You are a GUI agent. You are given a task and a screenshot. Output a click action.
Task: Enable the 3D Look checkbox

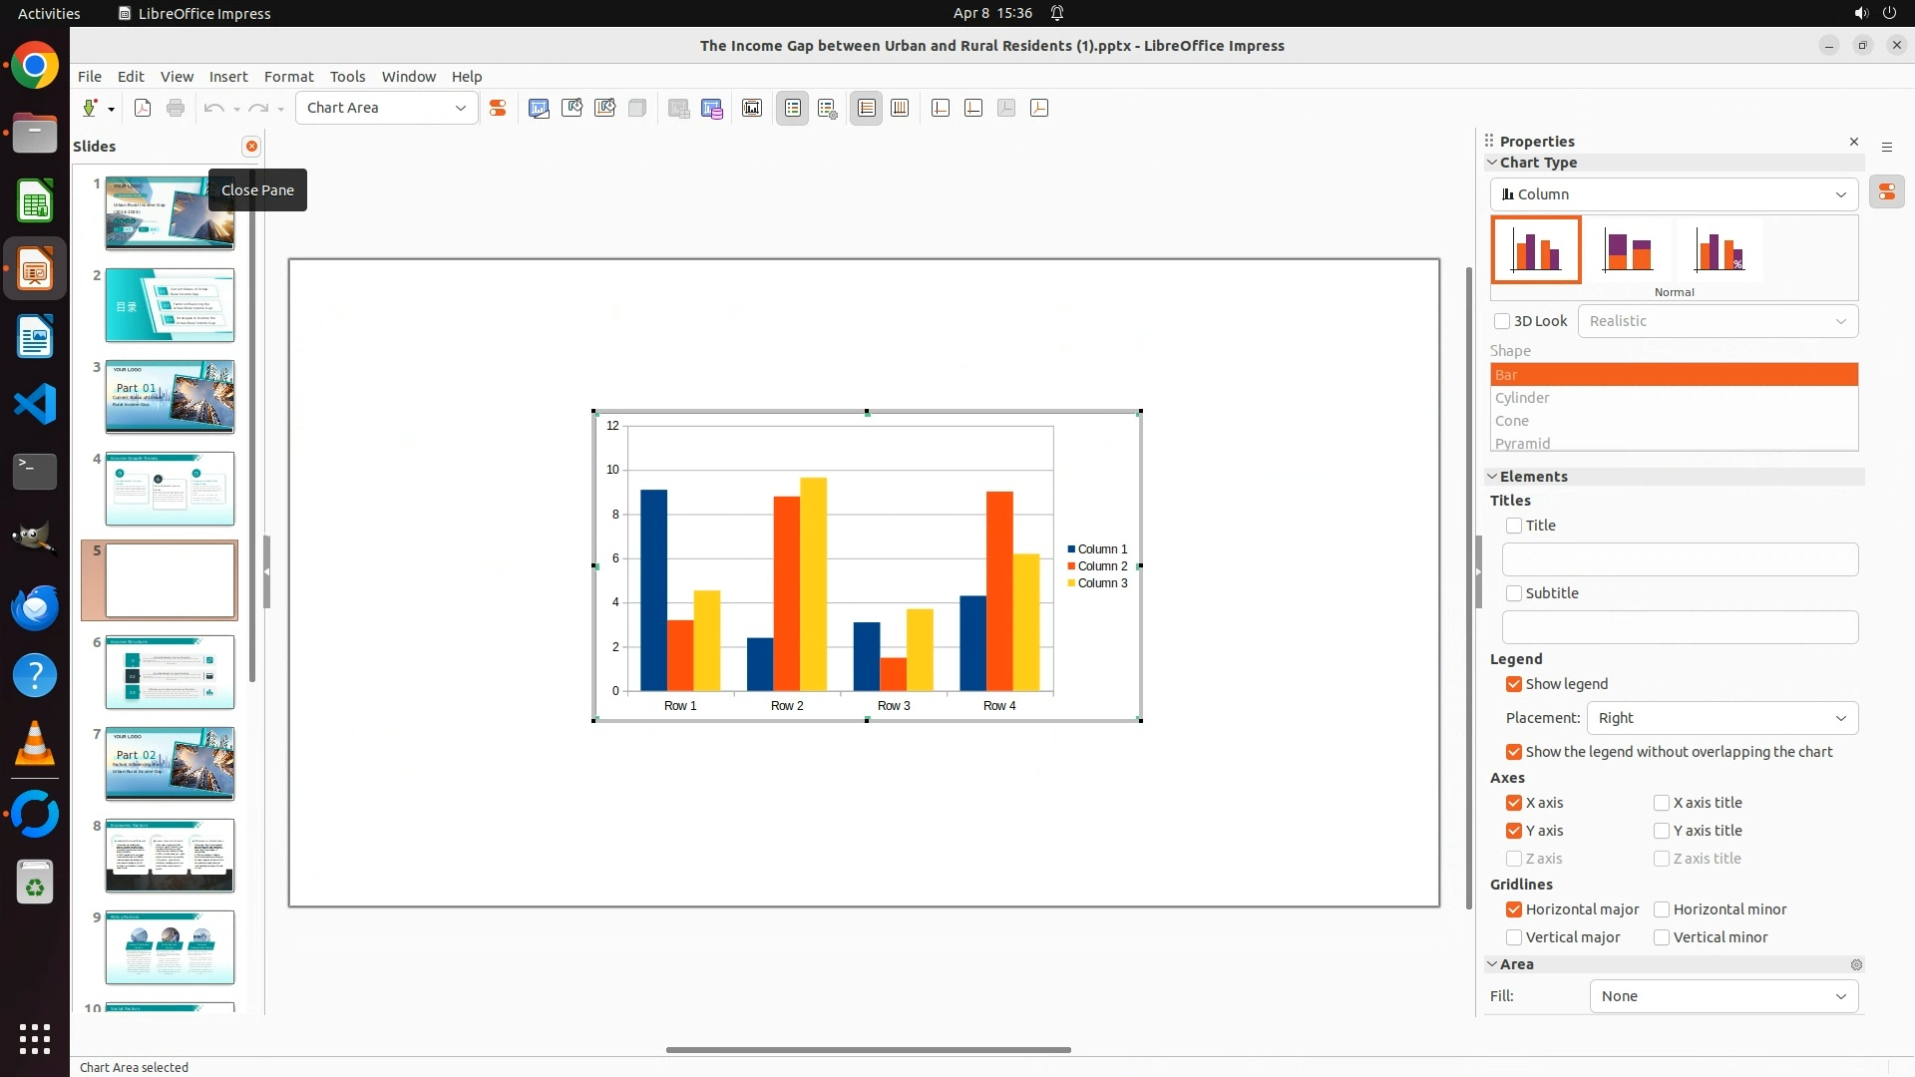[x=1502, y=321]
